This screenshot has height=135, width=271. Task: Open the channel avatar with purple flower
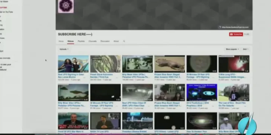point(65,6)
